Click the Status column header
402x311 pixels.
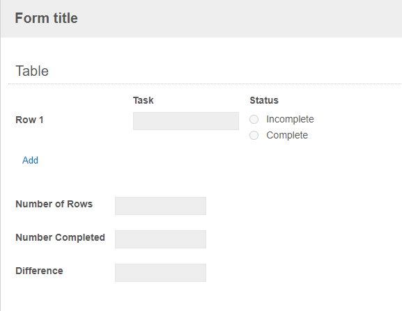click(264, 100)
